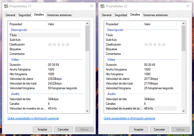
Task: Click Aceptar in the Propiedades: 22 window
Action: click(139, 130)
